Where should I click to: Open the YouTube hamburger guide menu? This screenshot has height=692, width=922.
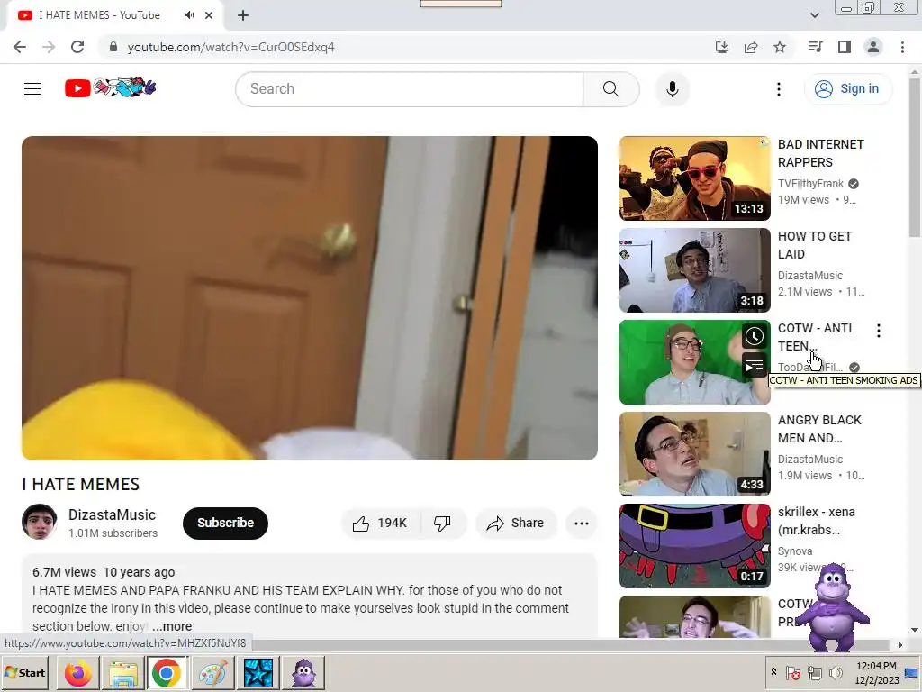32,89
